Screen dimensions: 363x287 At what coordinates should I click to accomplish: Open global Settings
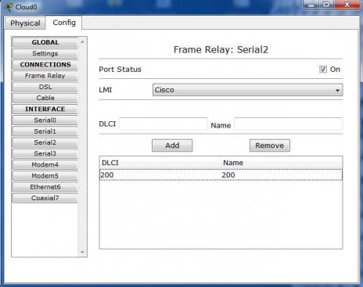coord(45,53)
